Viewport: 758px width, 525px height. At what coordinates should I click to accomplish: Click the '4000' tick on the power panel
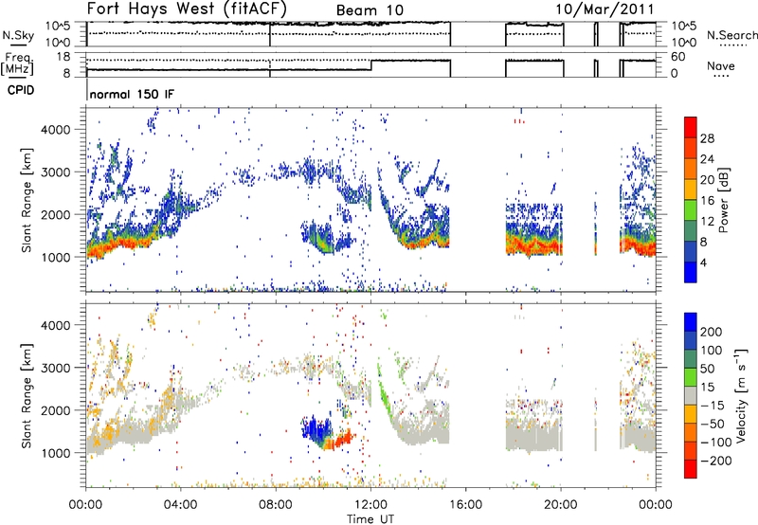click(x=55, y=130)
